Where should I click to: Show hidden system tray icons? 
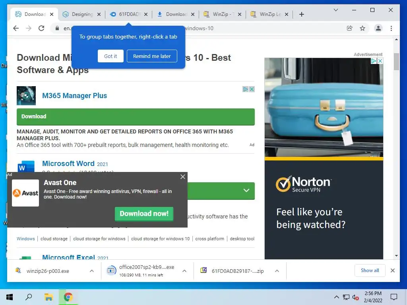click(x=336, y=297)
